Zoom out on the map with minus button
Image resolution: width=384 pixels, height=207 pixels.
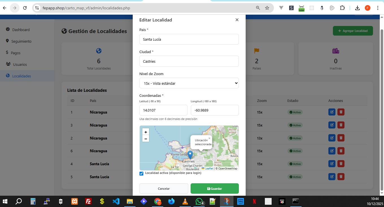[x=146, y=139]
